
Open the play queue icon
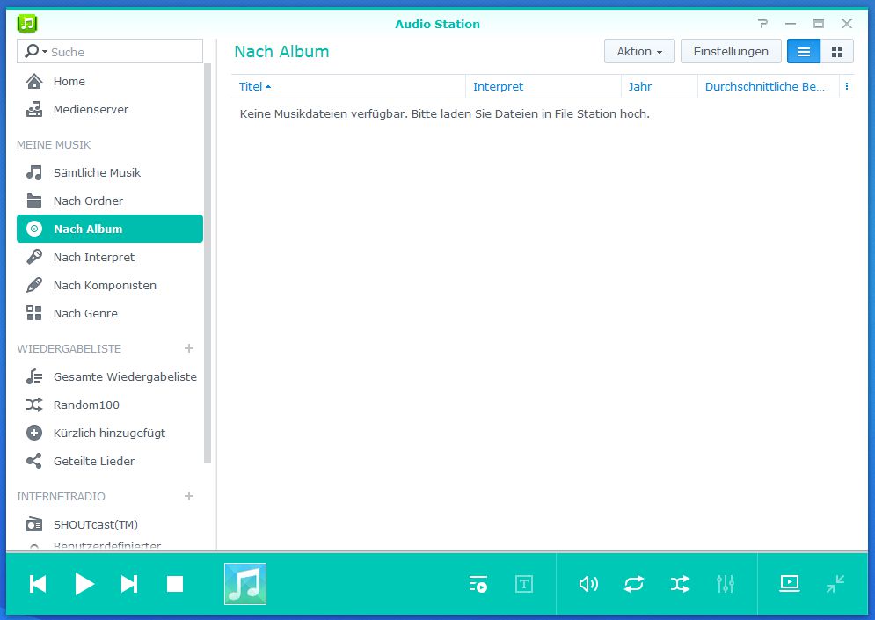478,584
